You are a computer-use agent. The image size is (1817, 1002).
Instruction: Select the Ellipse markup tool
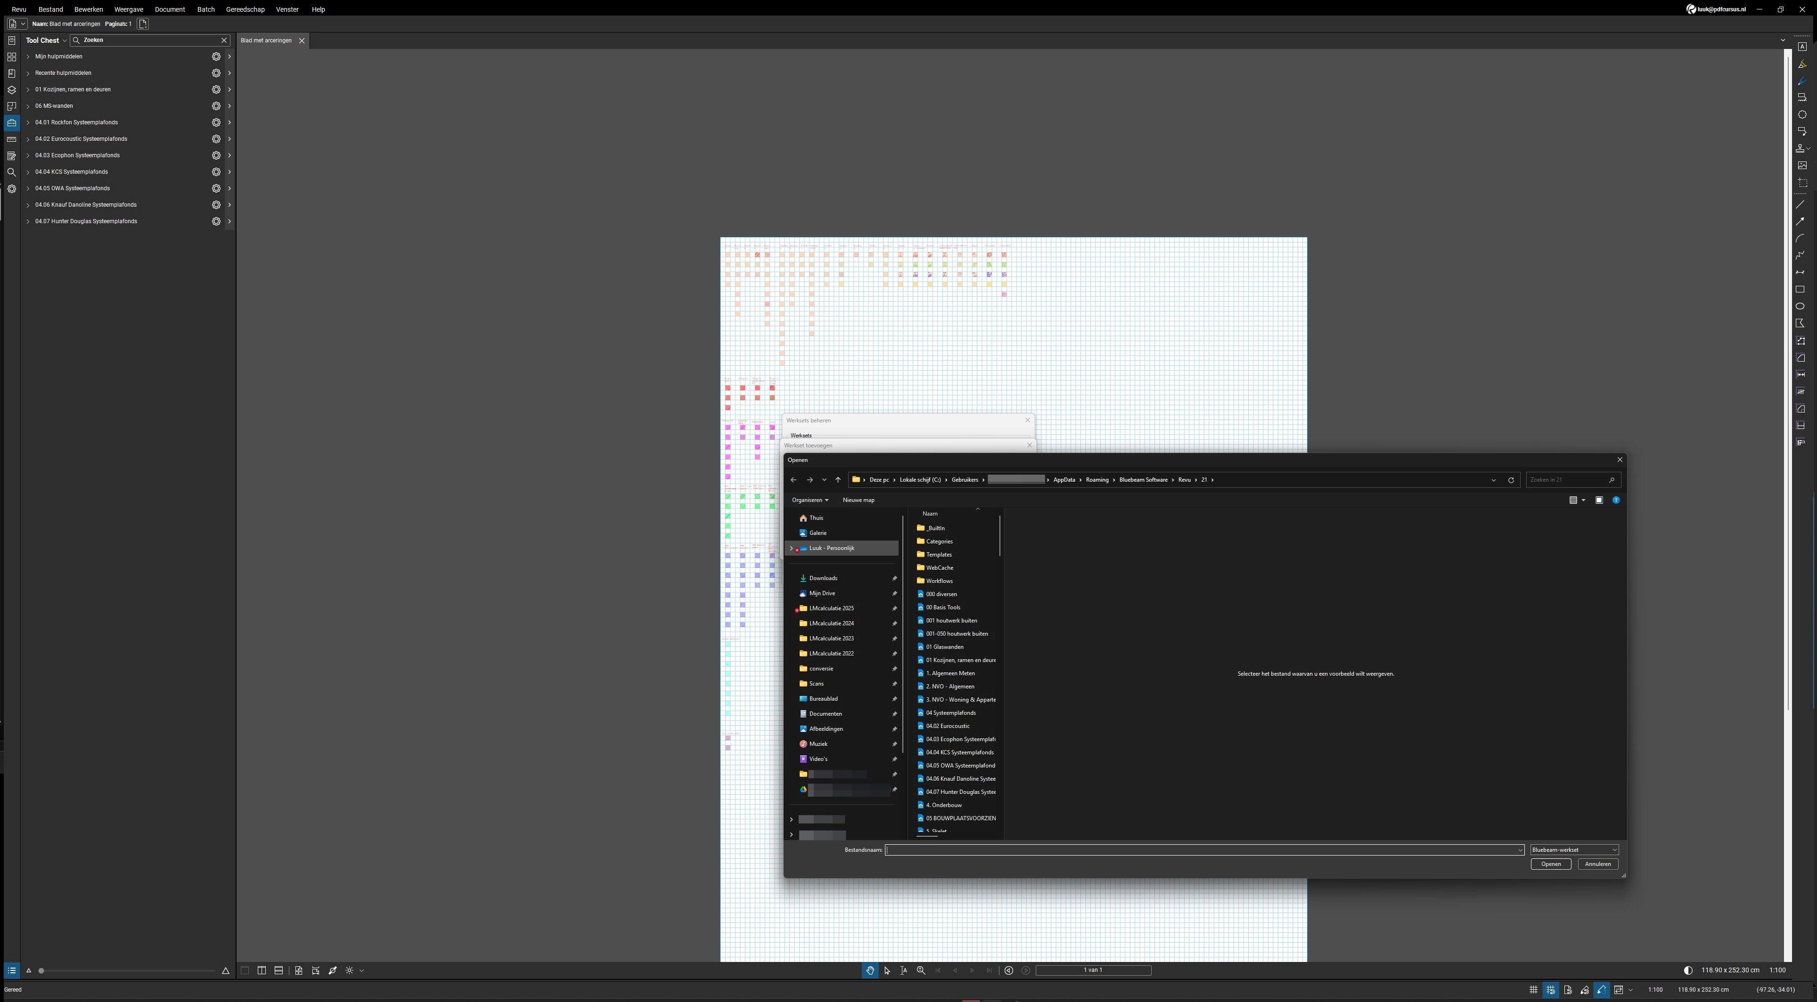click(1800, 307)
